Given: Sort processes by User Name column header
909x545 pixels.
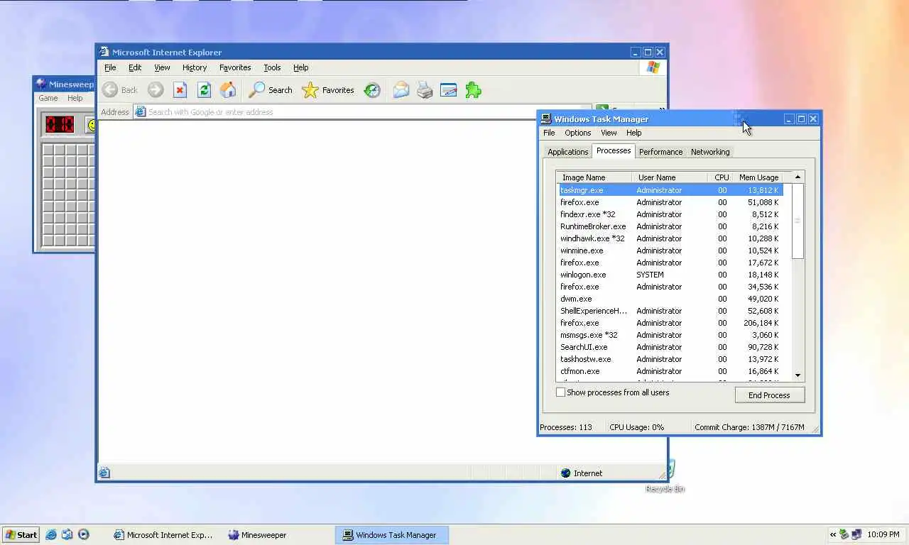Looking at the screenshot, I should pos(670,177).
